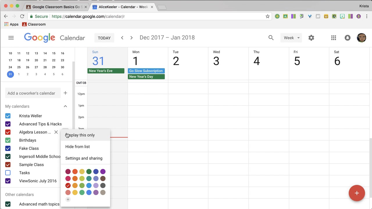The height and width of the screenshot is (209, 372).
Task: Open the New Year's Eve event
Action: point(106,71)
